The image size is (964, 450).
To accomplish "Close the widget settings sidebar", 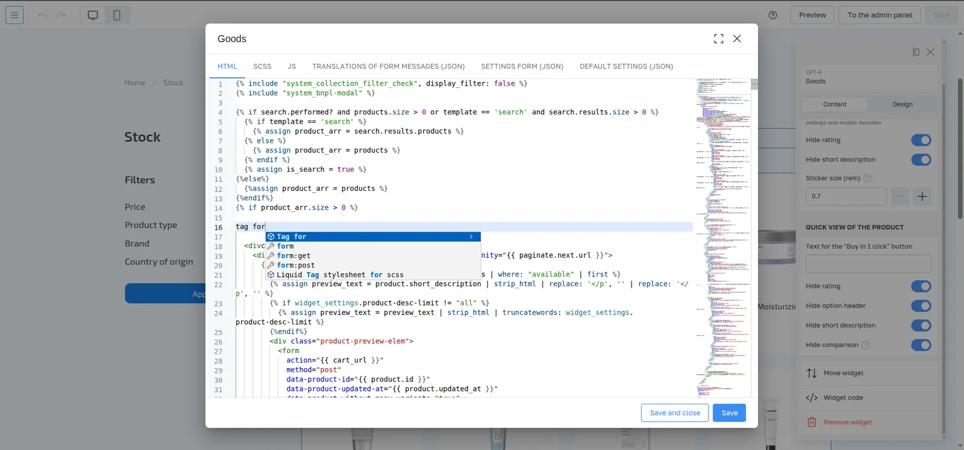I will [930, 52].
